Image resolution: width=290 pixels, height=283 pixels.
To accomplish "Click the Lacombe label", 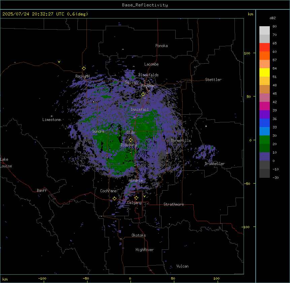I will pyautogui.click(x=151, y=64).
